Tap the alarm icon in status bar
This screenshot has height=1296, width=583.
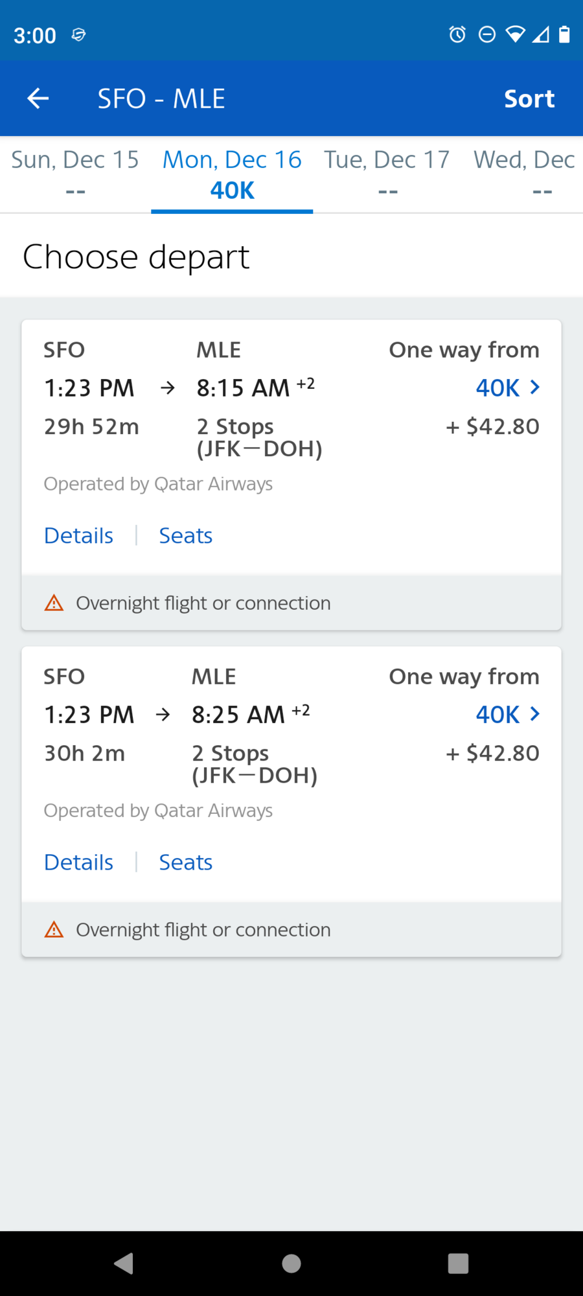coord(457,34)
